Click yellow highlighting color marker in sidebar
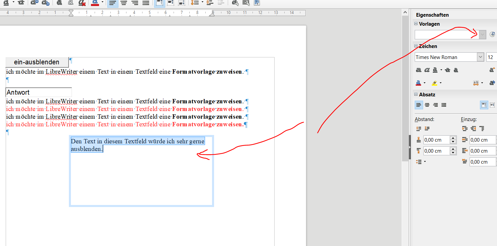This screenshot has width=497, height=246. (x=434, y=83)
